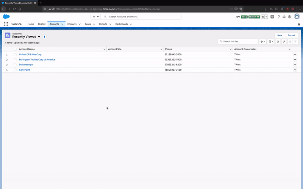
Task: Expand the Cases tab chevron menu
Action: pyautogui.click(x=94, y=24)
